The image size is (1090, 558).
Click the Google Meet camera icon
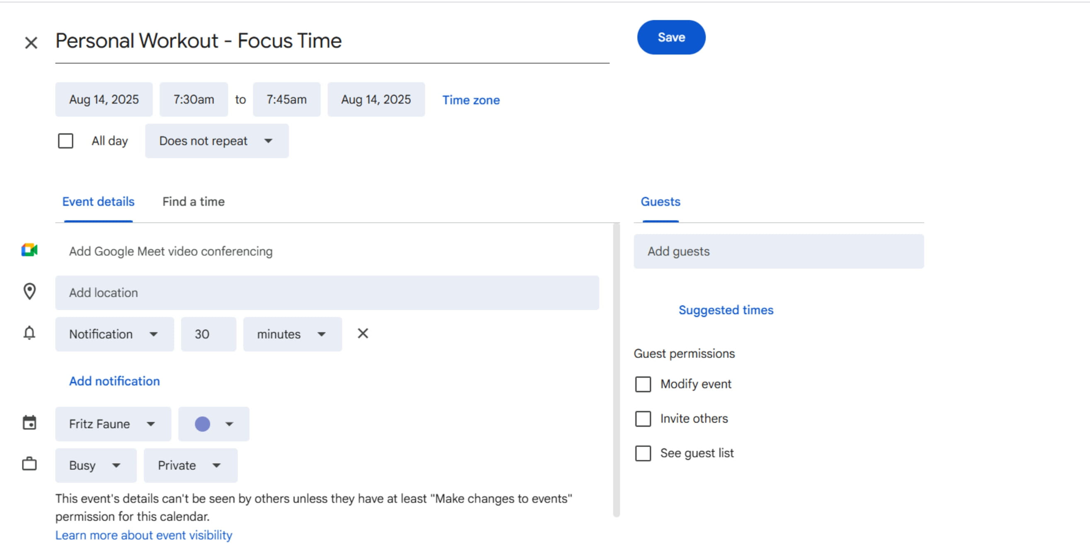[29, 250]
